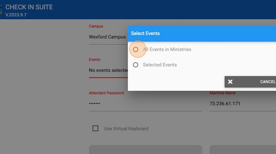Open the Events selector showing No events selected
276x154 pixels.
pos(108,70)
